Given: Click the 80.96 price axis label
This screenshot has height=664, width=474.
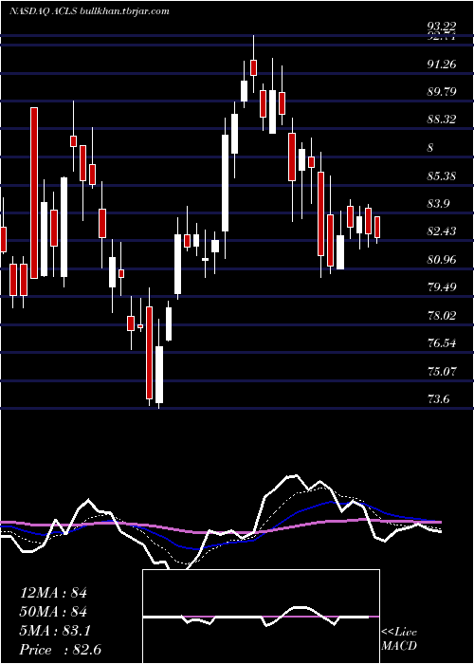Looking at the screenshot, I should 442,260.
